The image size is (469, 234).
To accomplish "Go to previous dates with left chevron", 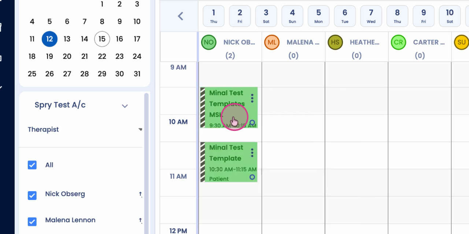I will [180, 16].
